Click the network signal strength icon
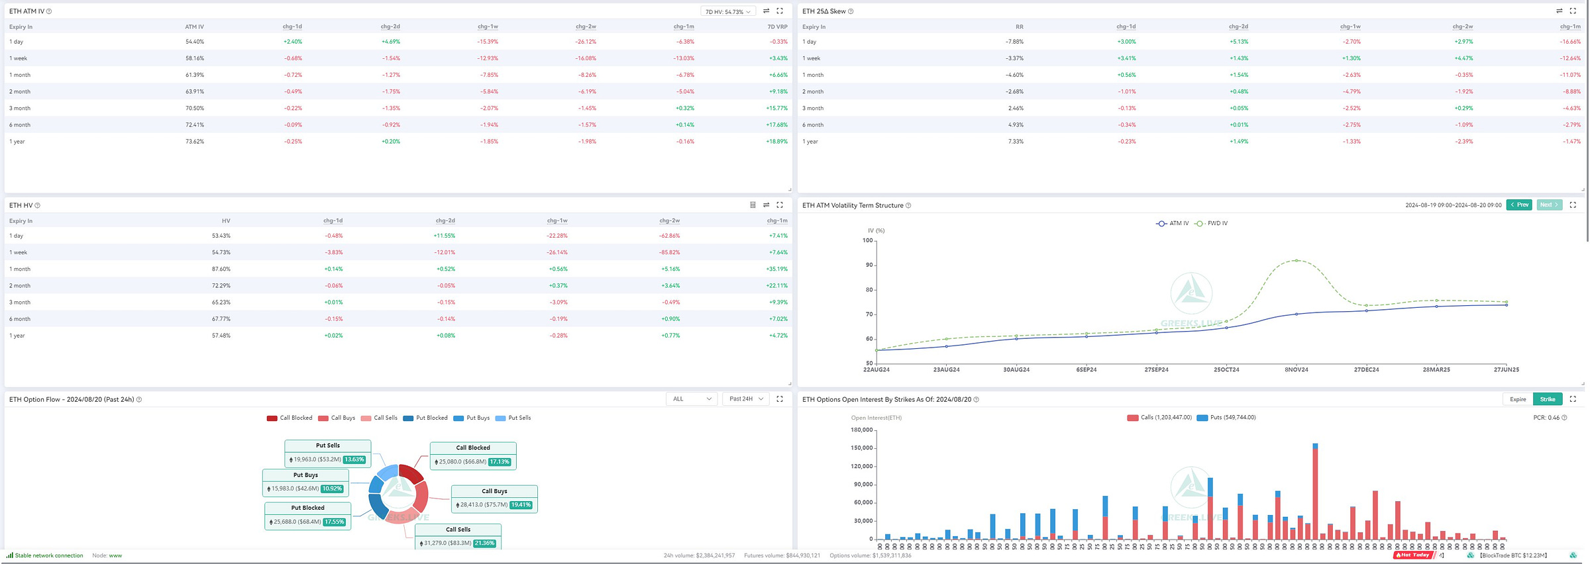 10,555
